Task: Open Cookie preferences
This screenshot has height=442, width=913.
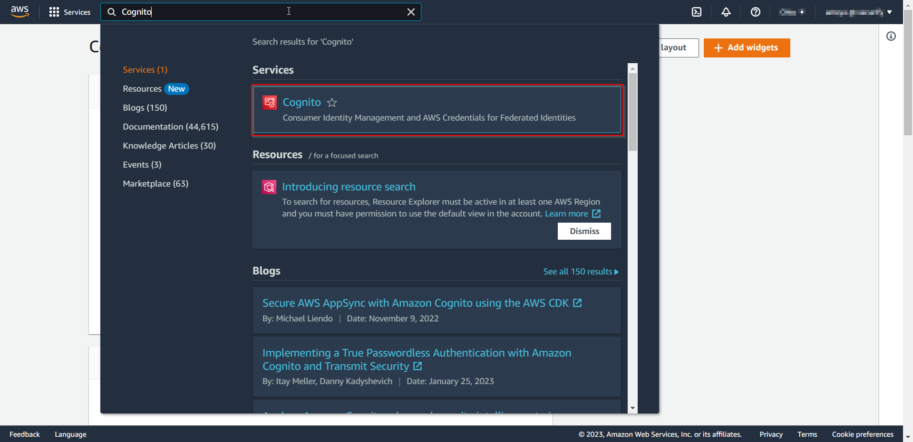Action: point(863,434)
